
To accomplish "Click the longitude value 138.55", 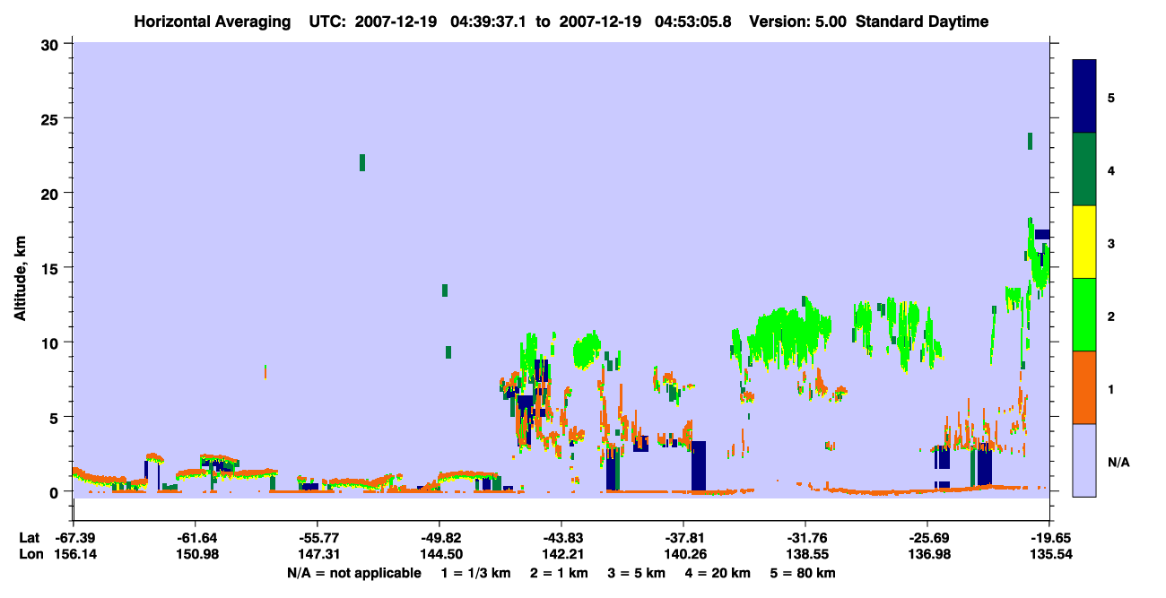I will tap(805, 555).
